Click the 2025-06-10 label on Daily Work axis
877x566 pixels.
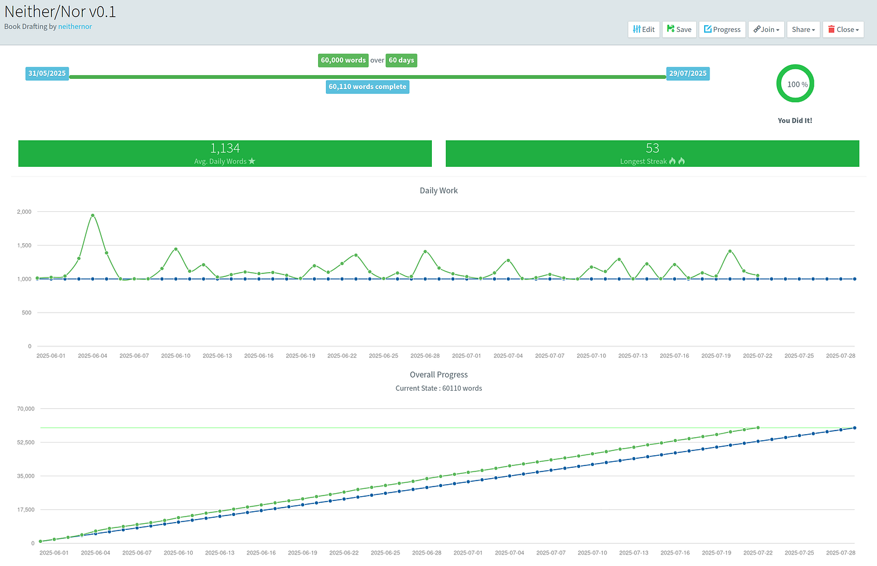click(176, 356)
